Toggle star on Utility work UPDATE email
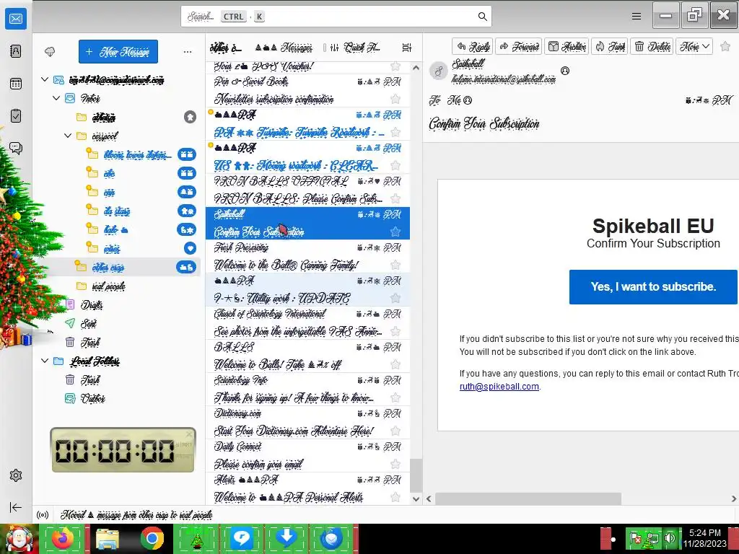739x554 pixels. click(395, 298)
